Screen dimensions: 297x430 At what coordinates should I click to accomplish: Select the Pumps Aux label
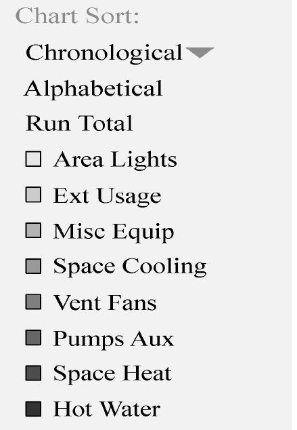click(x=114, y=339)
